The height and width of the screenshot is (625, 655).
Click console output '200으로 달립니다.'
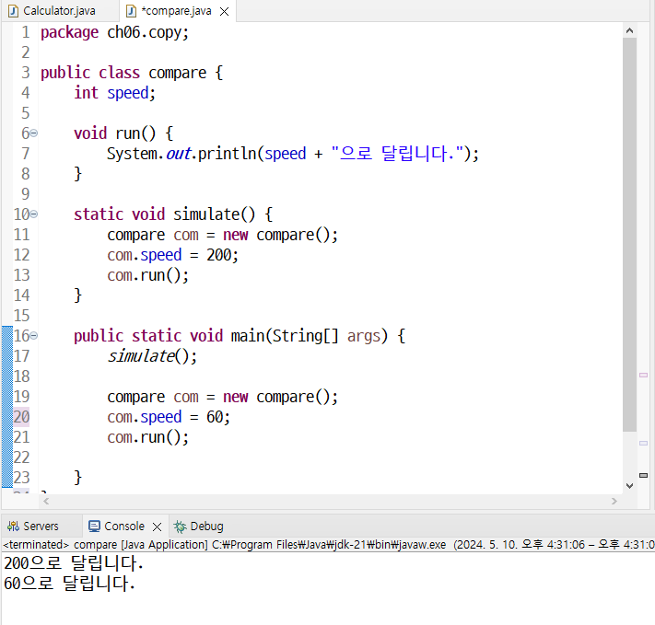pos(74,563)
